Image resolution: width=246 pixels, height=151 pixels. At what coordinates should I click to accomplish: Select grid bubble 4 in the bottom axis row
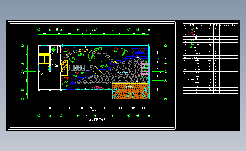[x=77, y=116]
